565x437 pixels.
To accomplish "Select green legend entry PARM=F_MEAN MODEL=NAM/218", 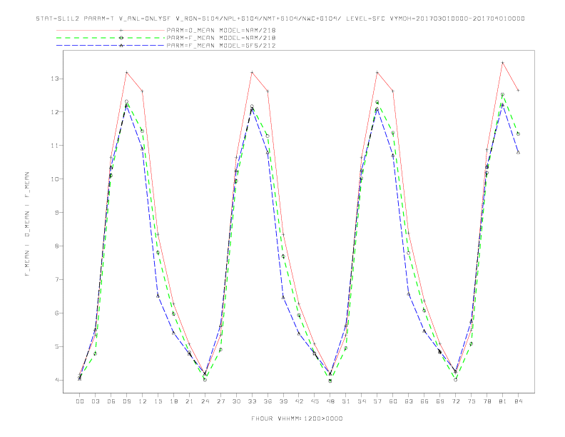I will coord(221,38).
